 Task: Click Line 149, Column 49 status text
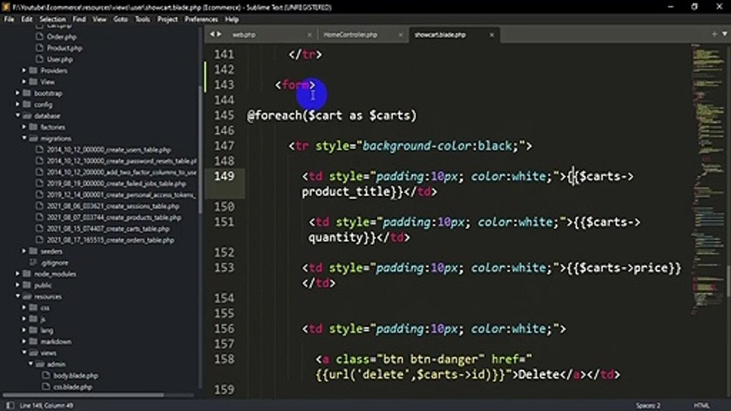pyautogui.click(x=46, y=405)
